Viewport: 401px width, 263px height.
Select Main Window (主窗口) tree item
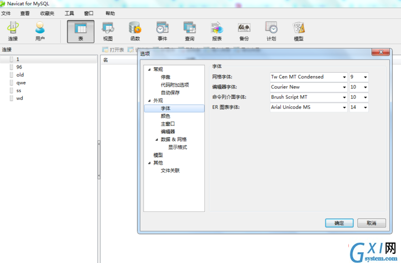pyautogui.click(x=168, y=124)
